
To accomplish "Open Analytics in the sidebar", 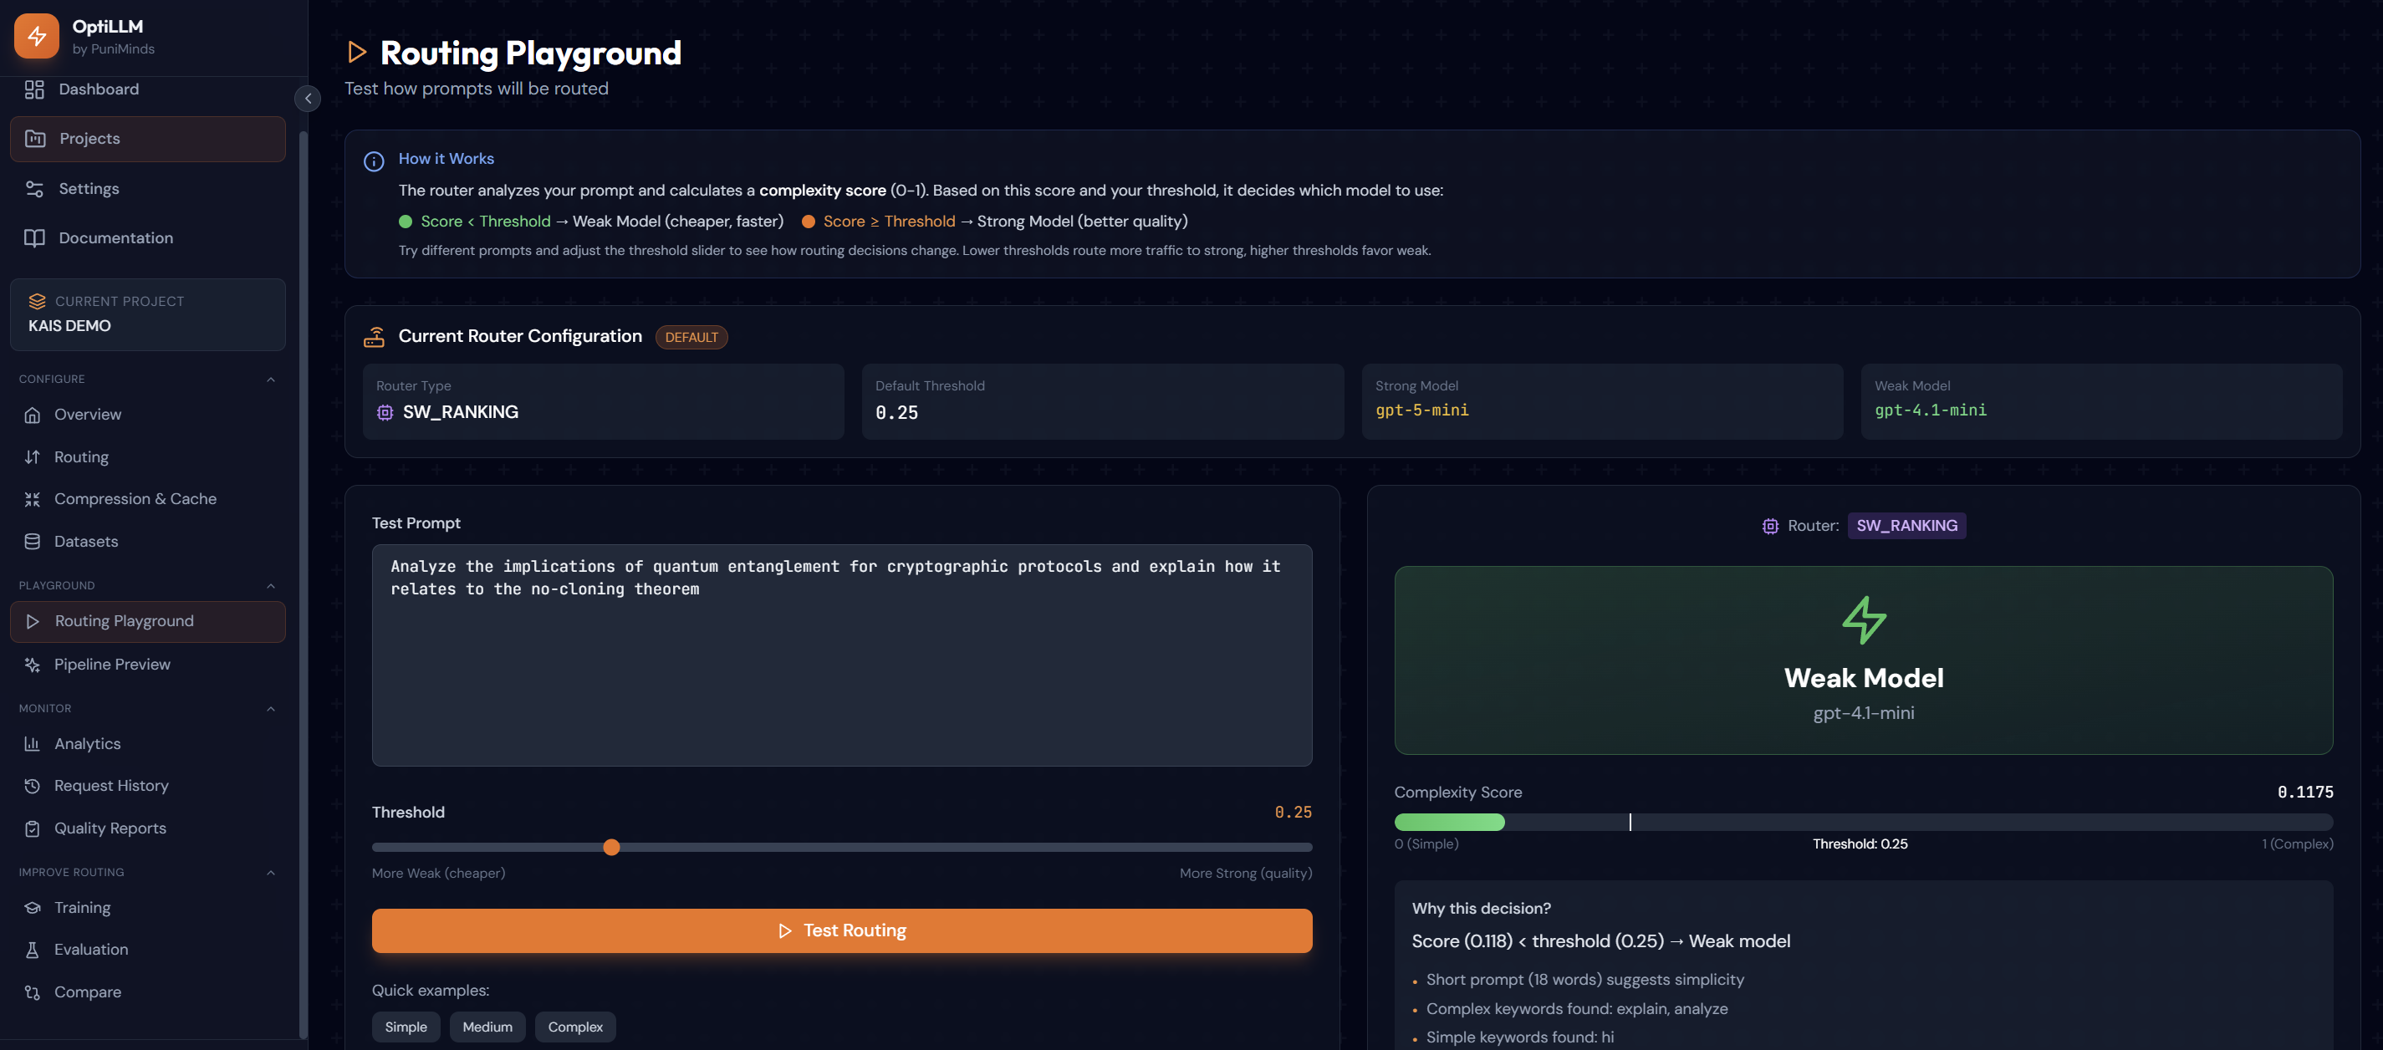I will [88, 744].
